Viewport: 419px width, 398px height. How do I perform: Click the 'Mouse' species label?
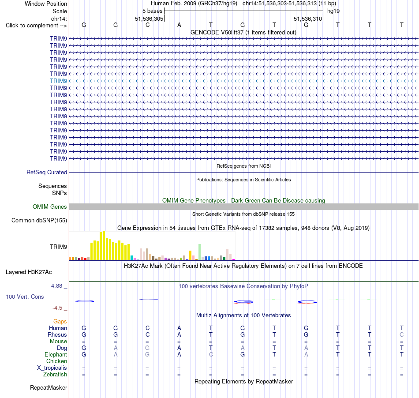click(59, 342)
